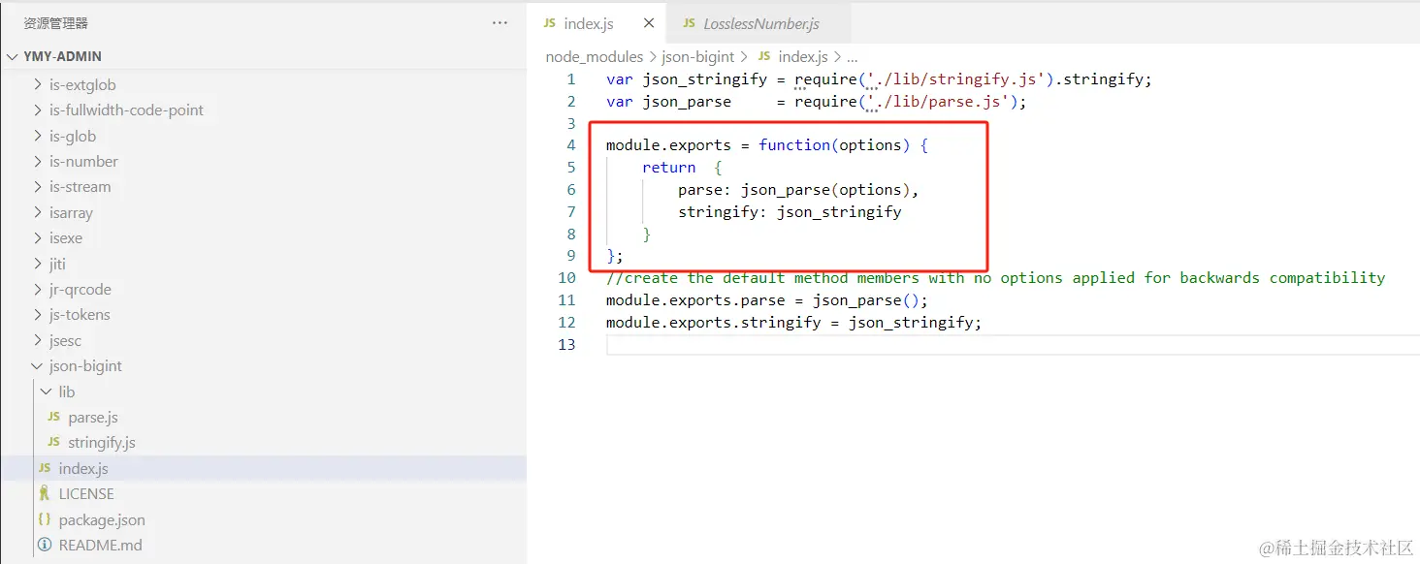Click 'stringify: json_stringify' on line 7
This screenshot has height=564, width=1420.
pyautogui.click(x=790, y=212)
